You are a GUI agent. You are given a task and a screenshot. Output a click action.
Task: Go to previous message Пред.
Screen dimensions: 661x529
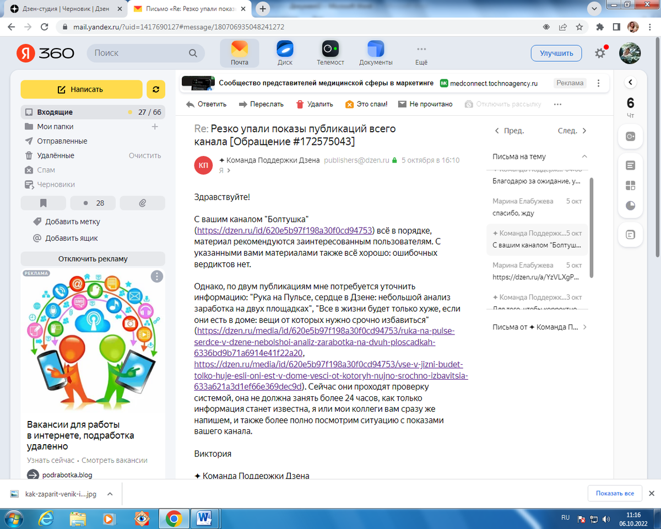[x=510, y=131]
